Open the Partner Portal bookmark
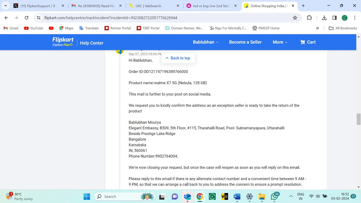Viewport: 361px width, 203px height. coord(118,28)
